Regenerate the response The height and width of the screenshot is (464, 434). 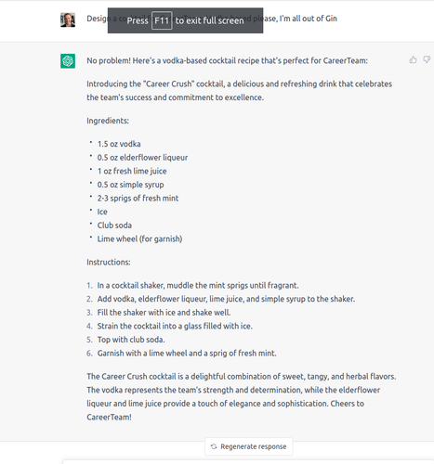(x=249, y=446)
